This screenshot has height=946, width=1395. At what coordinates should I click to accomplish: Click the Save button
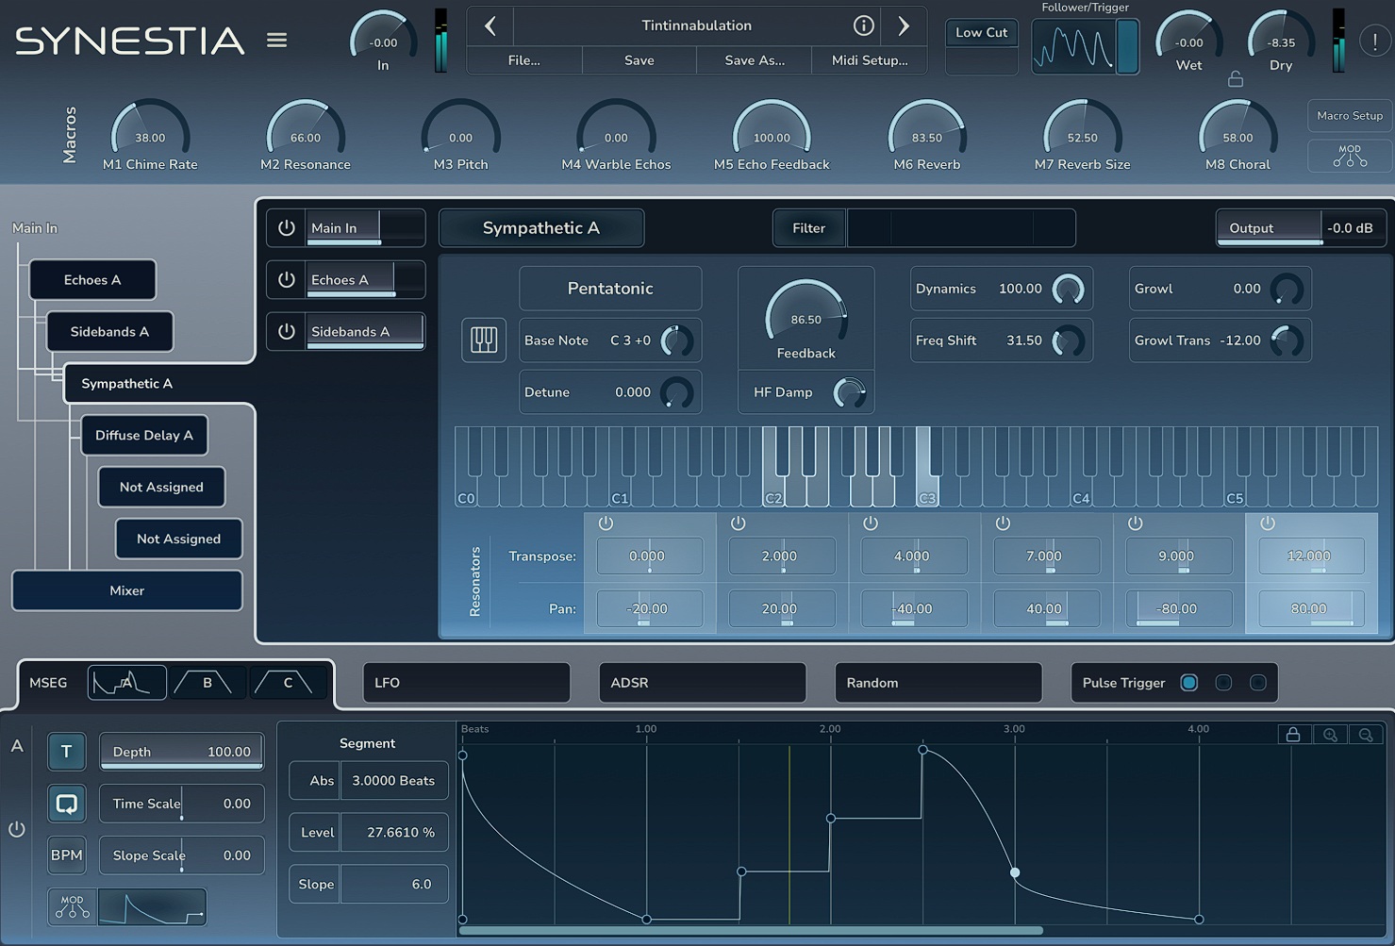(639, 59)
